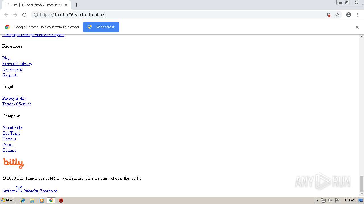The width and height of the screenshot is (364, 204).
Task: Open the Developers link
Action: coord(12,69)
